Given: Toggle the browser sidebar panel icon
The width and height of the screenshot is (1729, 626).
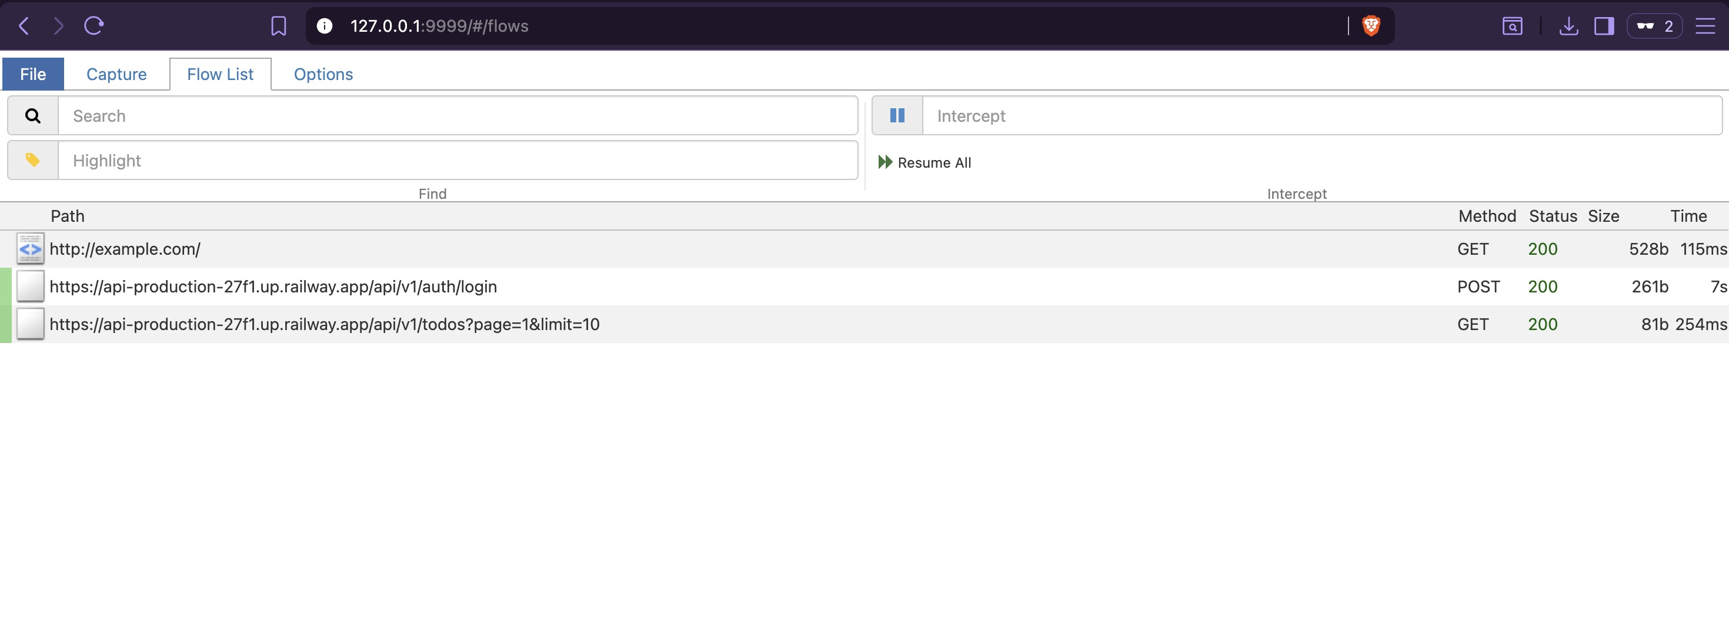Looking at the screenshot, I should point(1604,26).
